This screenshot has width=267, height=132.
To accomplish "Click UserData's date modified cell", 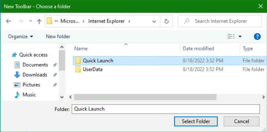I will click(x=203, y=69).
